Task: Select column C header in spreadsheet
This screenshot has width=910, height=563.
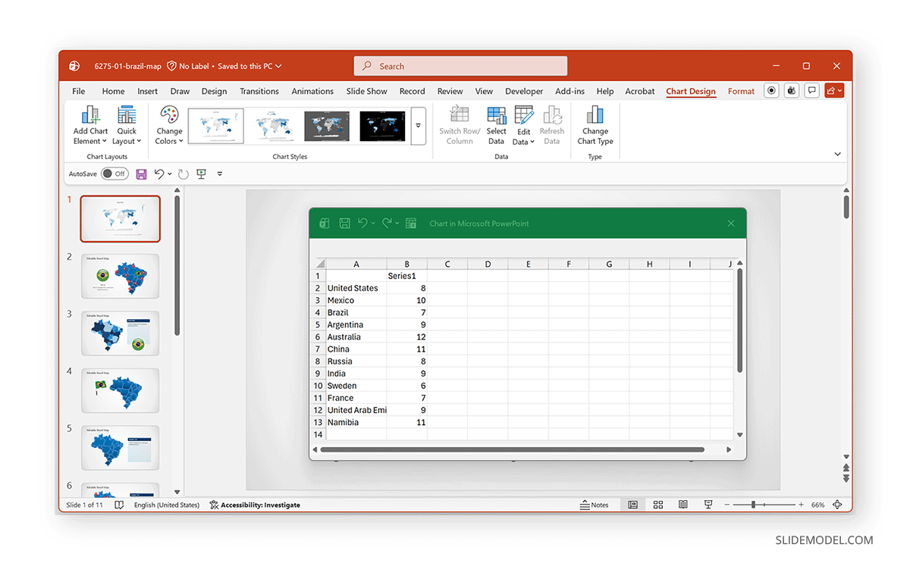Action: tap(447, 264)
